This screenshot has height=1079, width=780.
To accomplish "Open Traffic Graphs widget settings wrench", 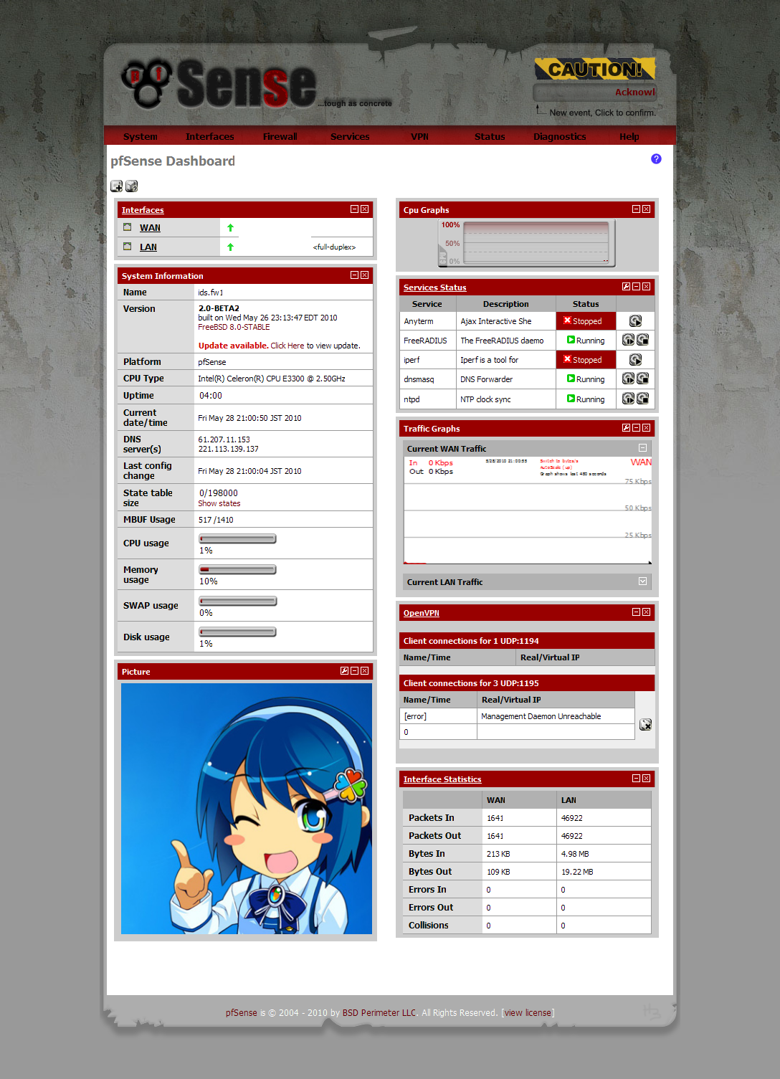I will pyautogui.click(x=626, y=428).
